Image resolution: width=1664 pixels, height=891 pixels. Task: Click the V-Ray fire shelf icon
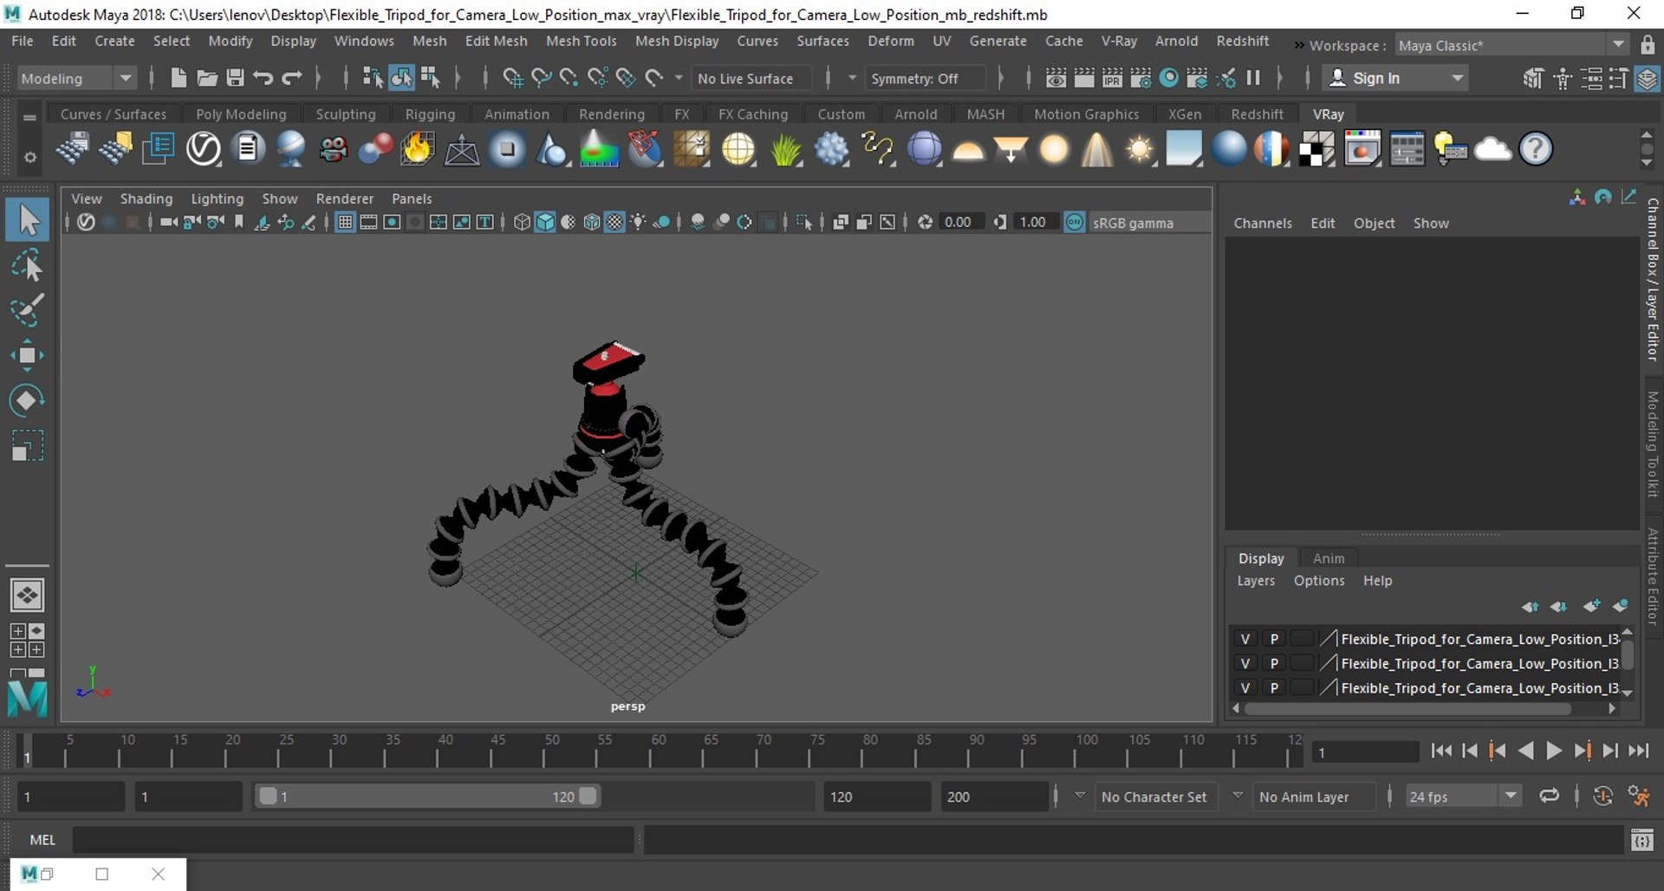(x=417, y=149)
